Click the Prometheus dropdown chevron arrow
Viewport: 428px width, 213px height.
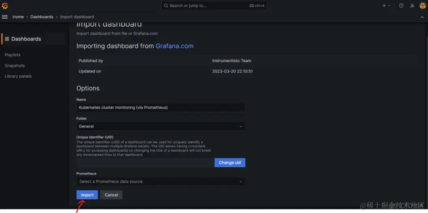point(240,182)
